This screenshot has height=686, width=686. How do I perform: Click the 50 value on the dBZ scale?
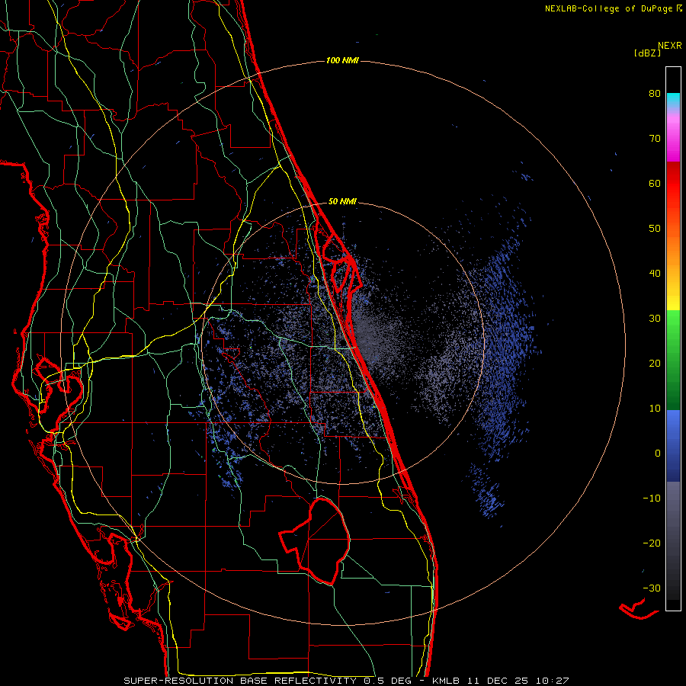655,229
